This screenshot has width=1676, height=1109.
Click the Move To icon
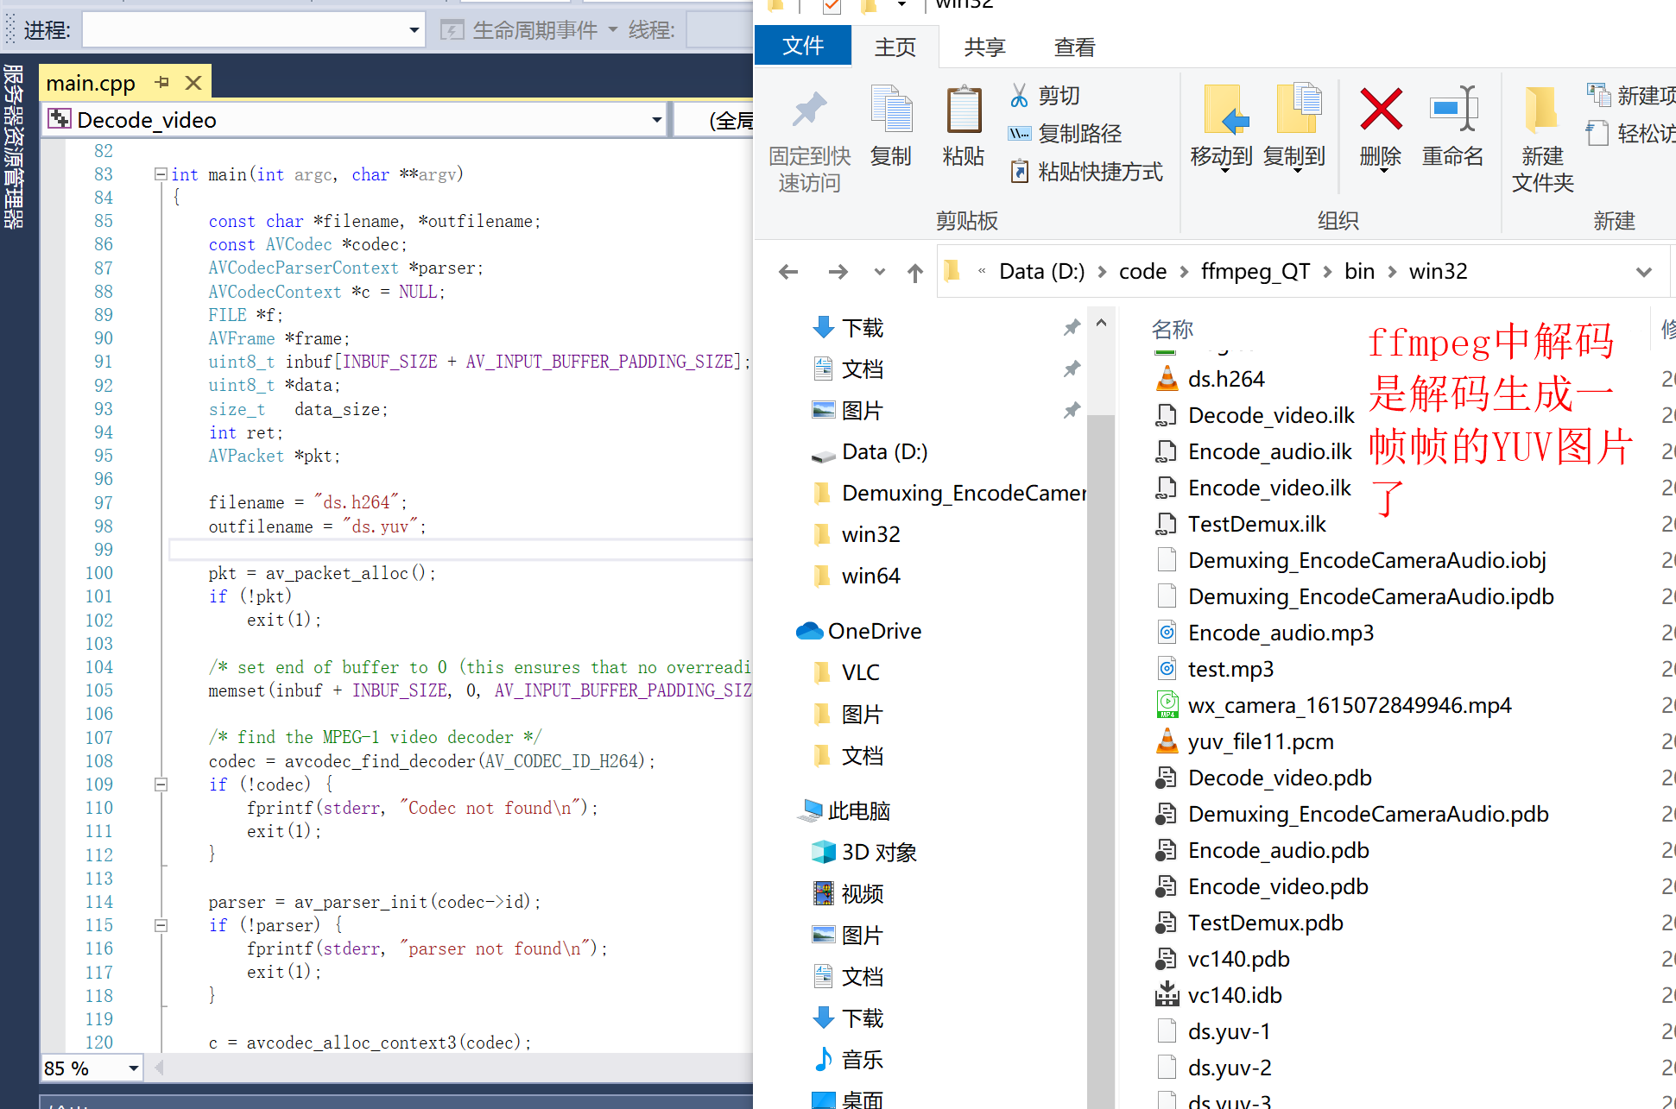(1223, 110)
